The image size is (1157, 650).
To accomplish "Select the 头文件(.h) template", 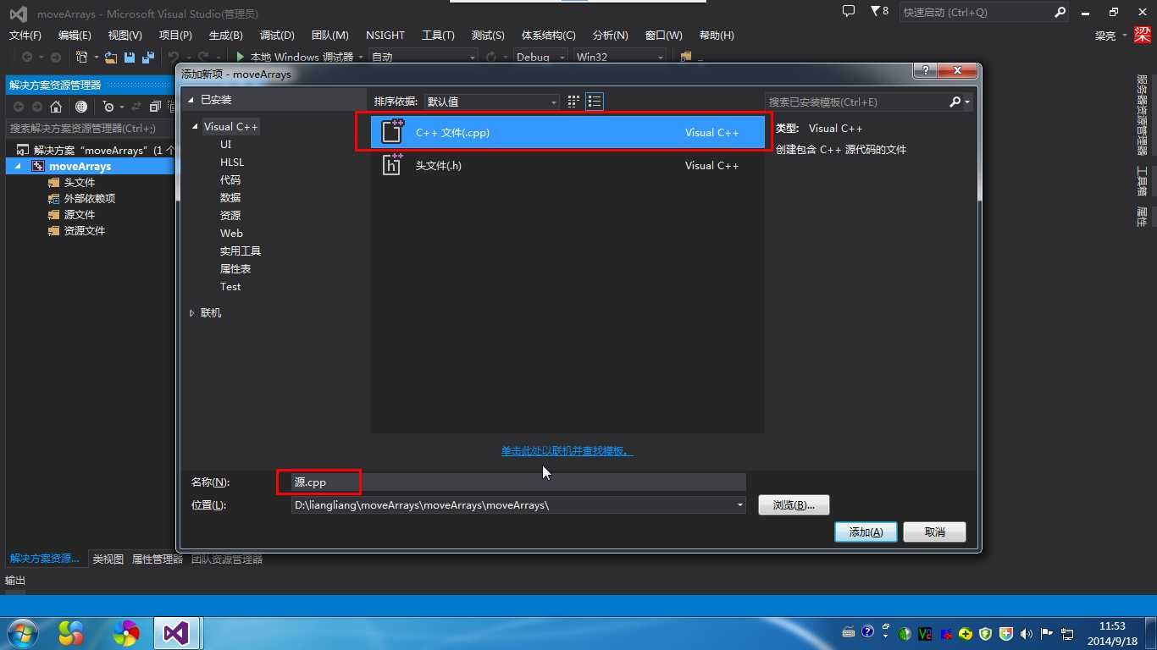I will (567, 166).
